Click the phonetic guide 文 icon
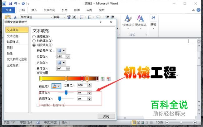 pos(69,17)
